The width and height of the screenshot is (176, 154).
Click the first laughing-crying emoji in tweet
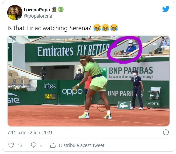97,27
